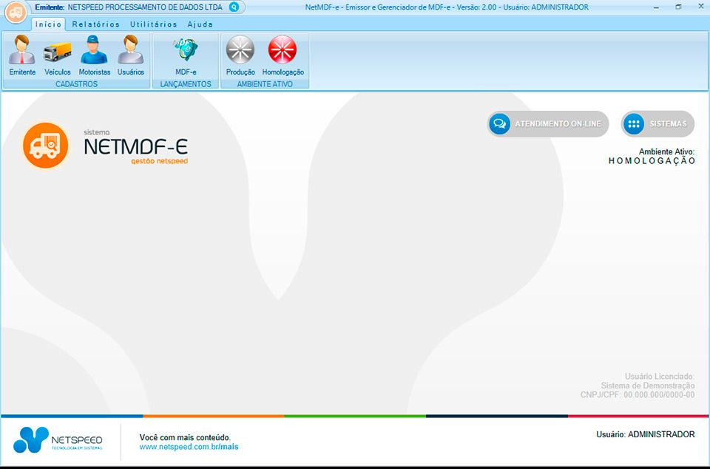Screen dimensions: 710x469
Task: Open the Utilitários tab
Action: coord(154,24)
